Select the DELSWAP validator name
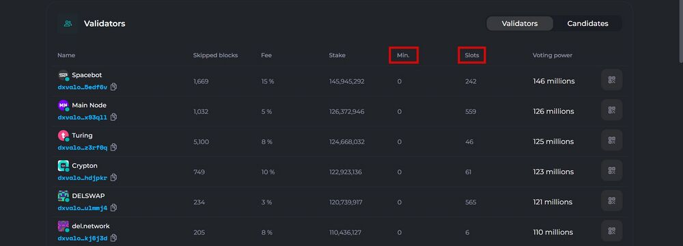This screenshot has height=246, width=683. click(88, 196)
